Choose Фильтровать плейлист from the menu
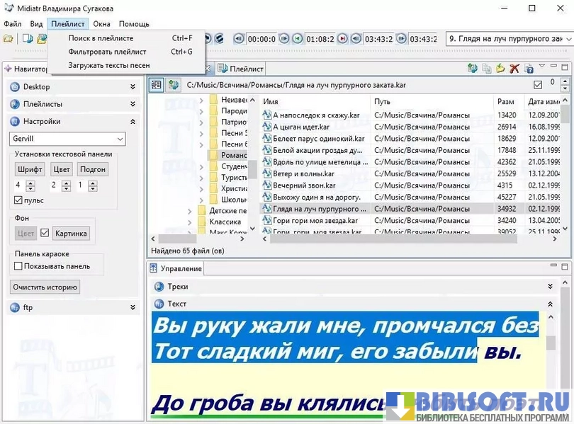Image resolution: width=574 pixels, height=424 pixels. (x=108, y=52)
